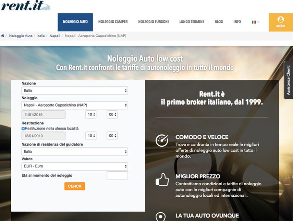The height and width of the screenshot is (221, 293).
Task: Follow the Napoli breadcrumb link
Action: click(x=55, y=36)
